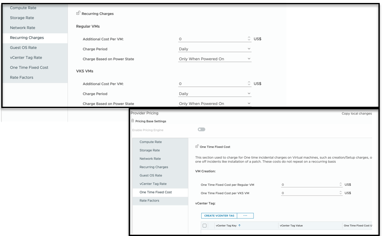The height and width of the screenshot is (236, 384).
Task: Open Recurring Charges in Provider Pricing window sidebar
Action: [153, 167]
